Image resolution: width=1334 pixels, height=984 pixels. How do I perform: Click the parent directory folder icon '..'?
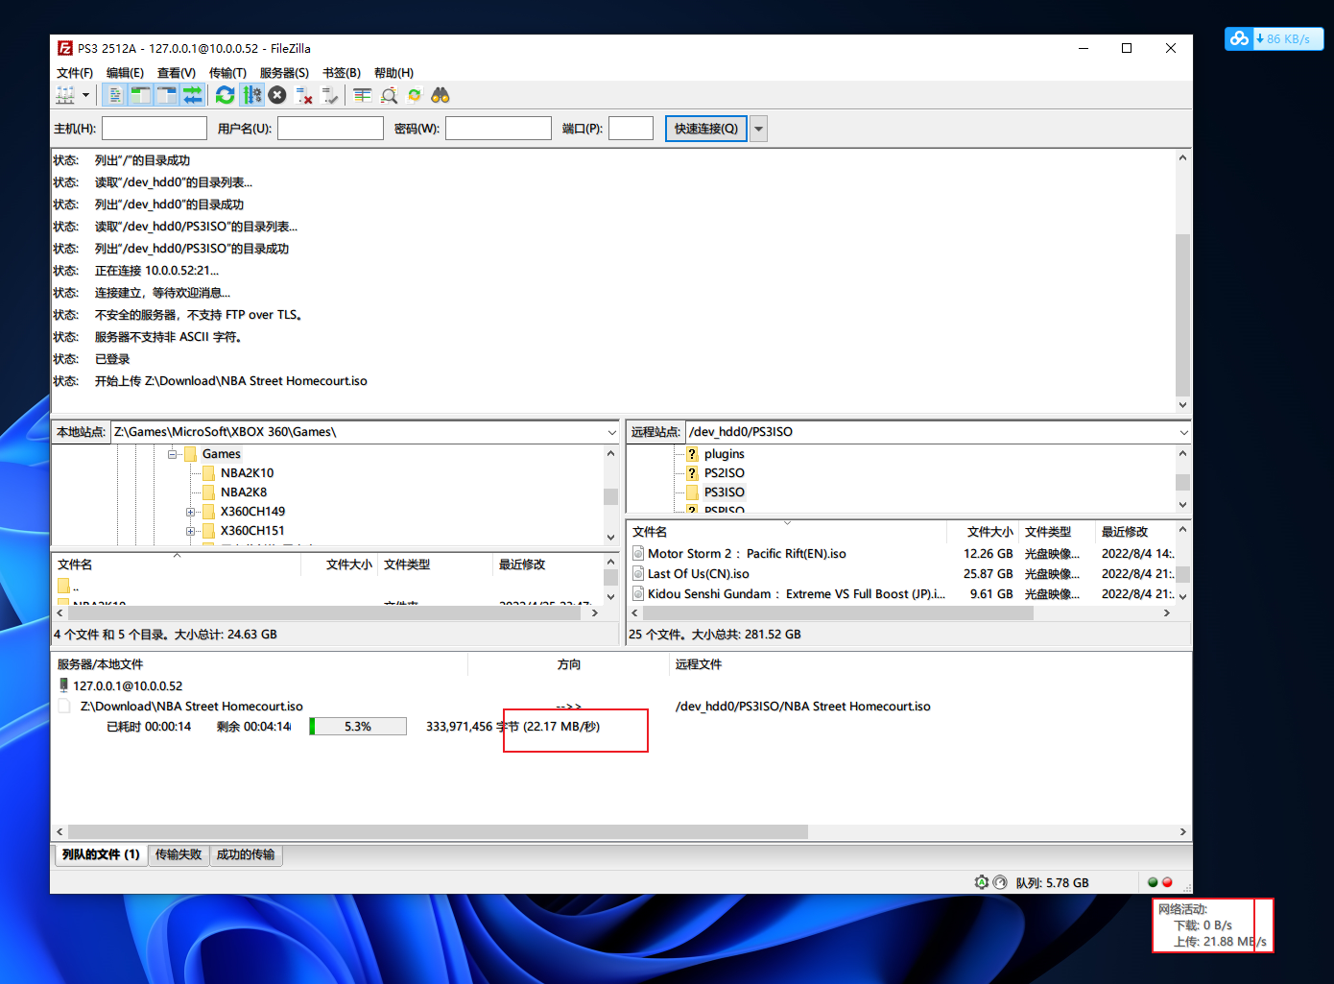64,586
